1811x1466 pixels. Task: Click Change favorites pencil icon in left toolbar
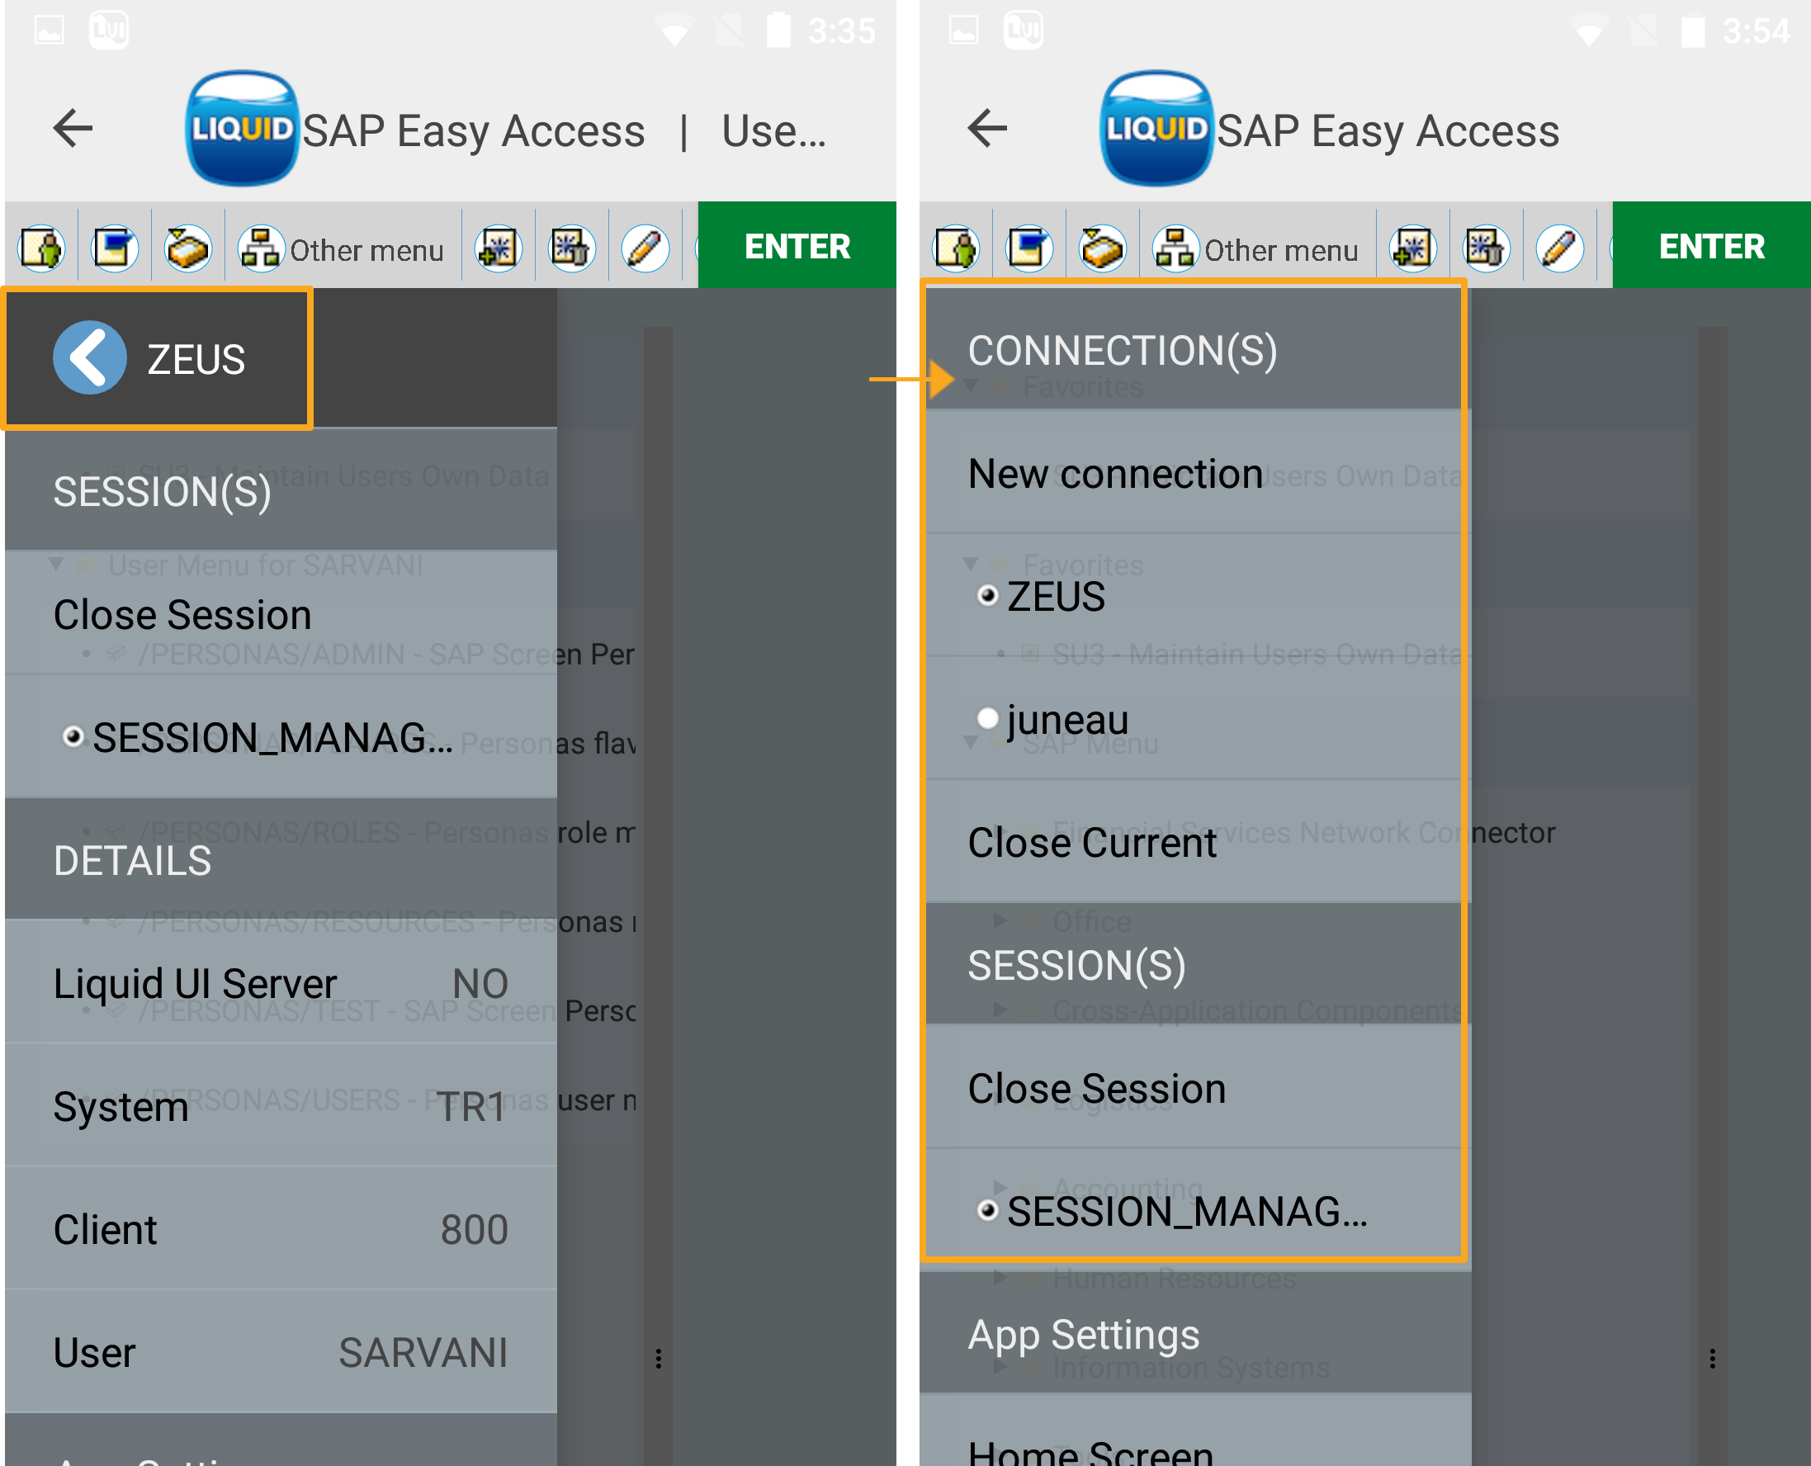[x=645, y=248]
